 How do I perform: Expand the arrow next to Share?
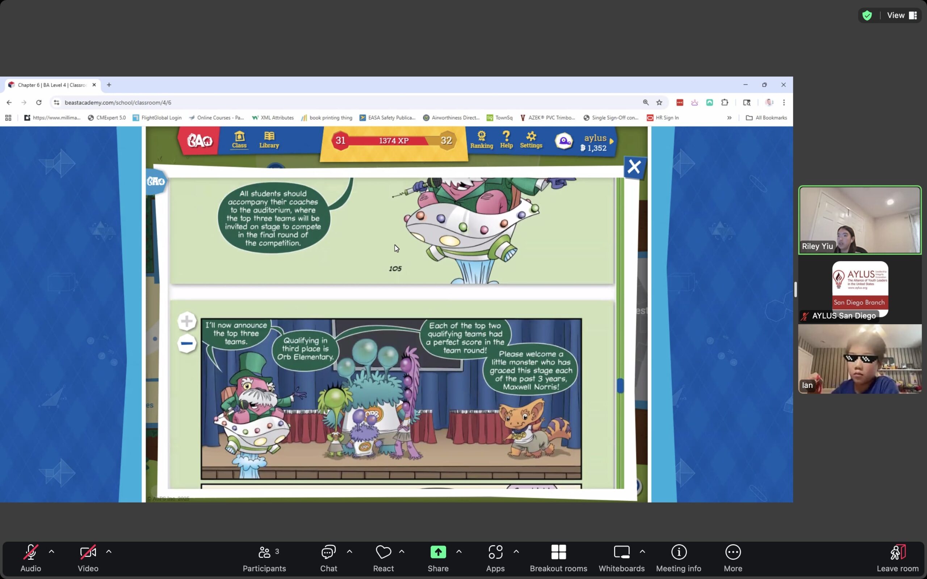pos(459,551)
